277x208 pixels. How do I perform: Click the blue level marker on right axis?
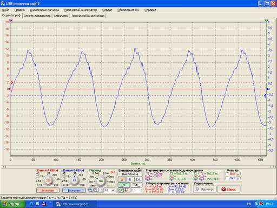point(266,96)
